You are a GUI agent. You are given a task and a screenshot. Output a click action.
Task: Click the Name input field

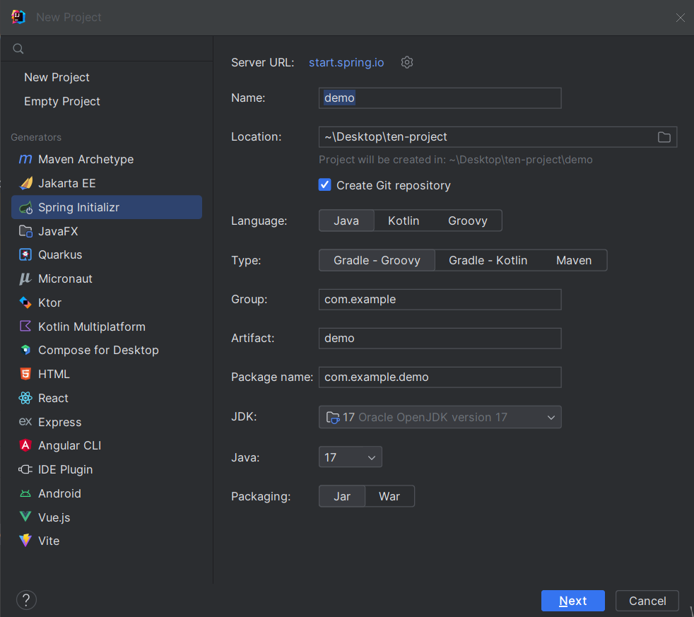440,98
